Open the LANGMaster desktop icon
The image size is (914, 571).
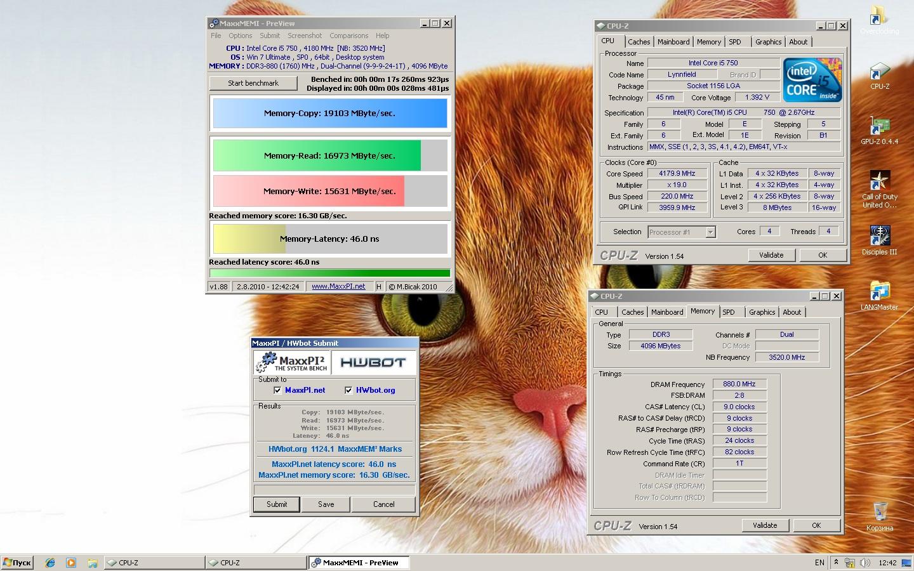pyautogui.click(x=880, y=296)
